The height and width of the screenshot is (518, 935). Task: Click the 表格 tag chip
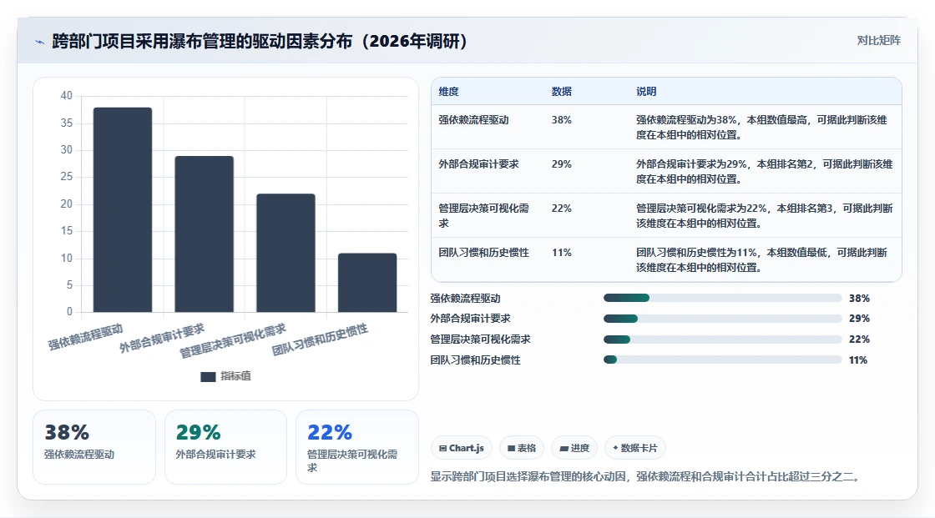click(522, 448)
